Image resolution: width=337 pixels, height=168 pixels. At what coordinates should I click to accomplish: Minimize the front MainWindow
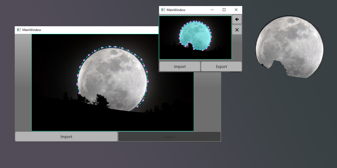click(212, 10)
